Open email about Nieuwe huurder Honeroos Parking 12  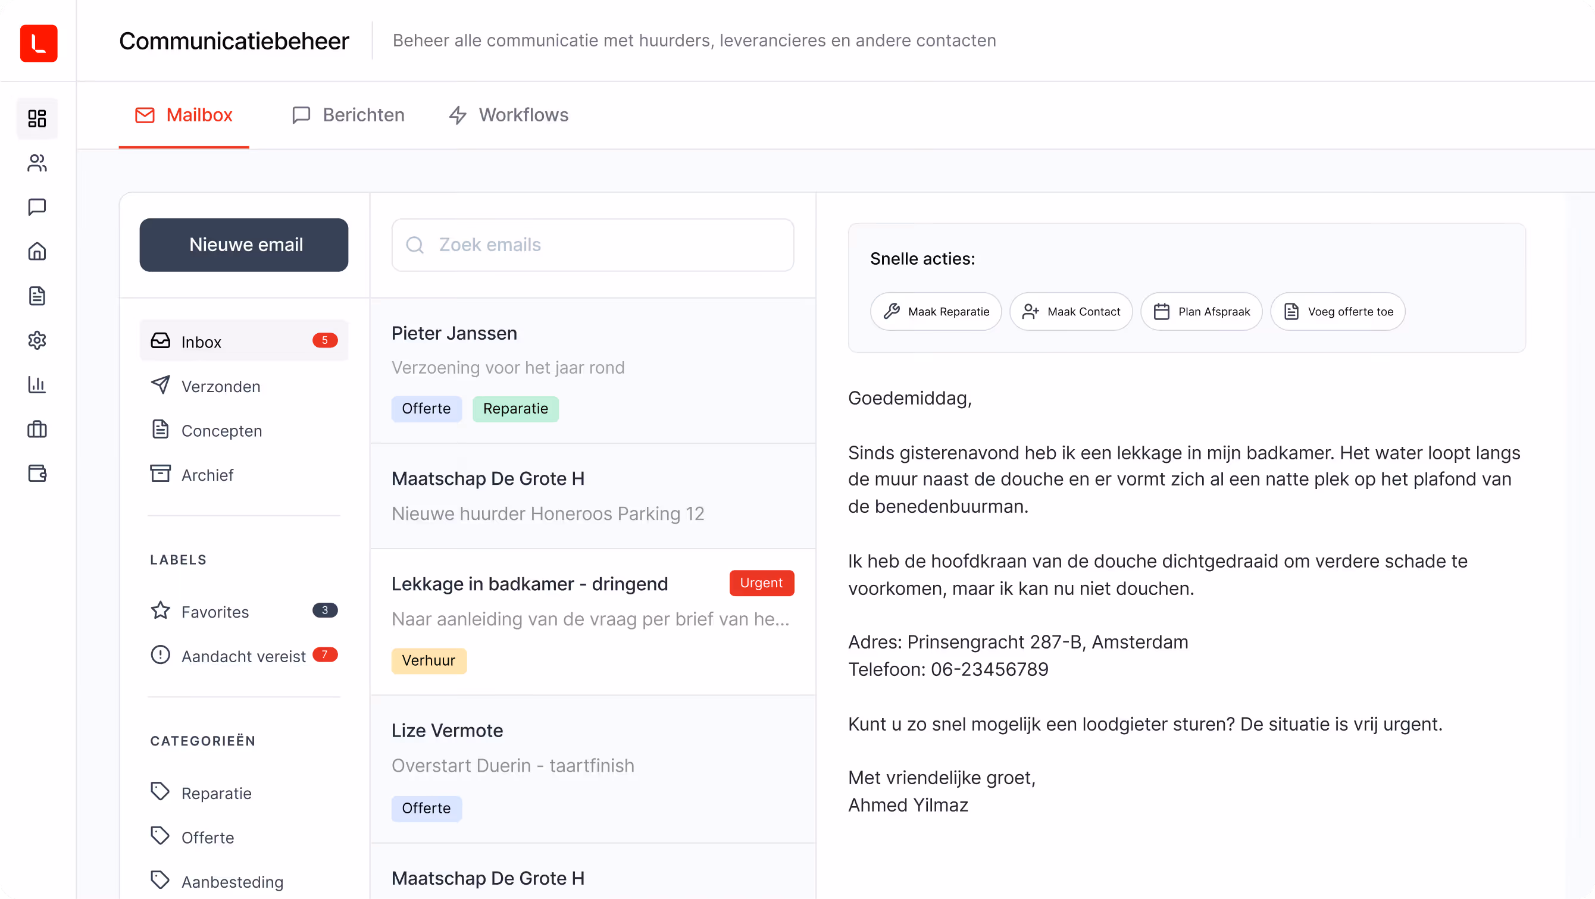593,496
